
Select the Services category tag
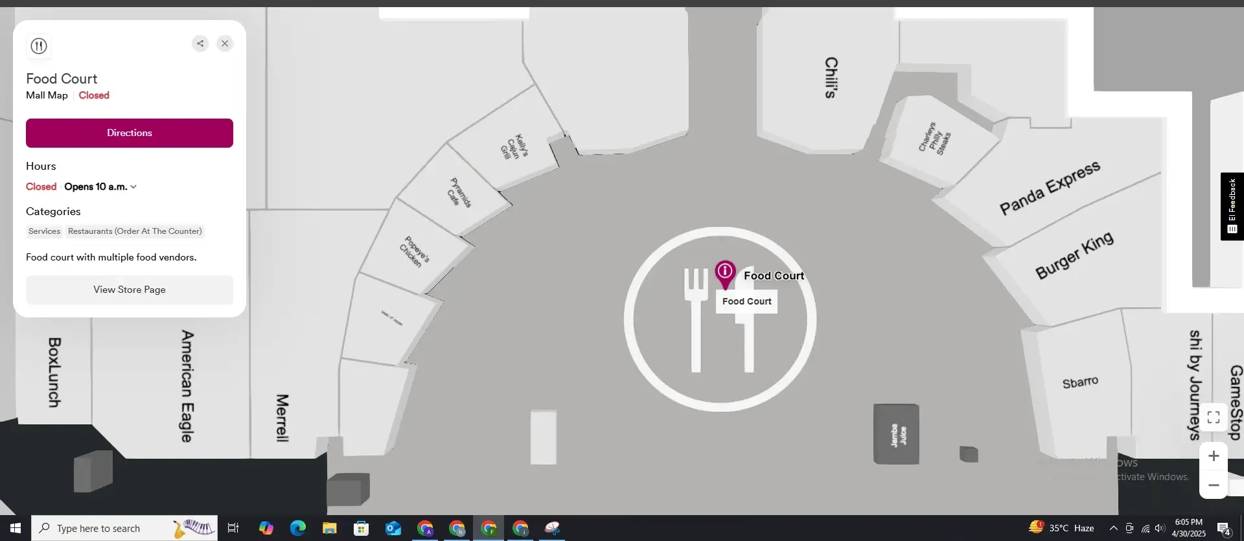pos(44,231)
